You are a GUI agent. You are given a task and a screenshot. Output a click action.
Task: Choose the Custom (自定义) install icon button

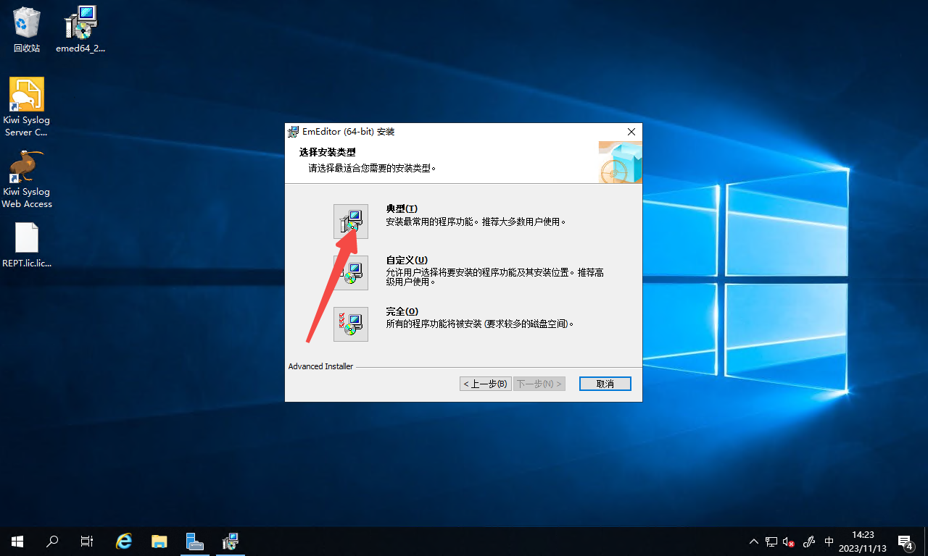pos(351,273)
